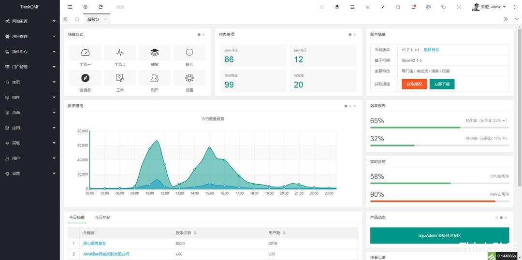This screenshot has height=260, width=522.
Task: Select the 控制台 page tab
Action: coord(93,19)
